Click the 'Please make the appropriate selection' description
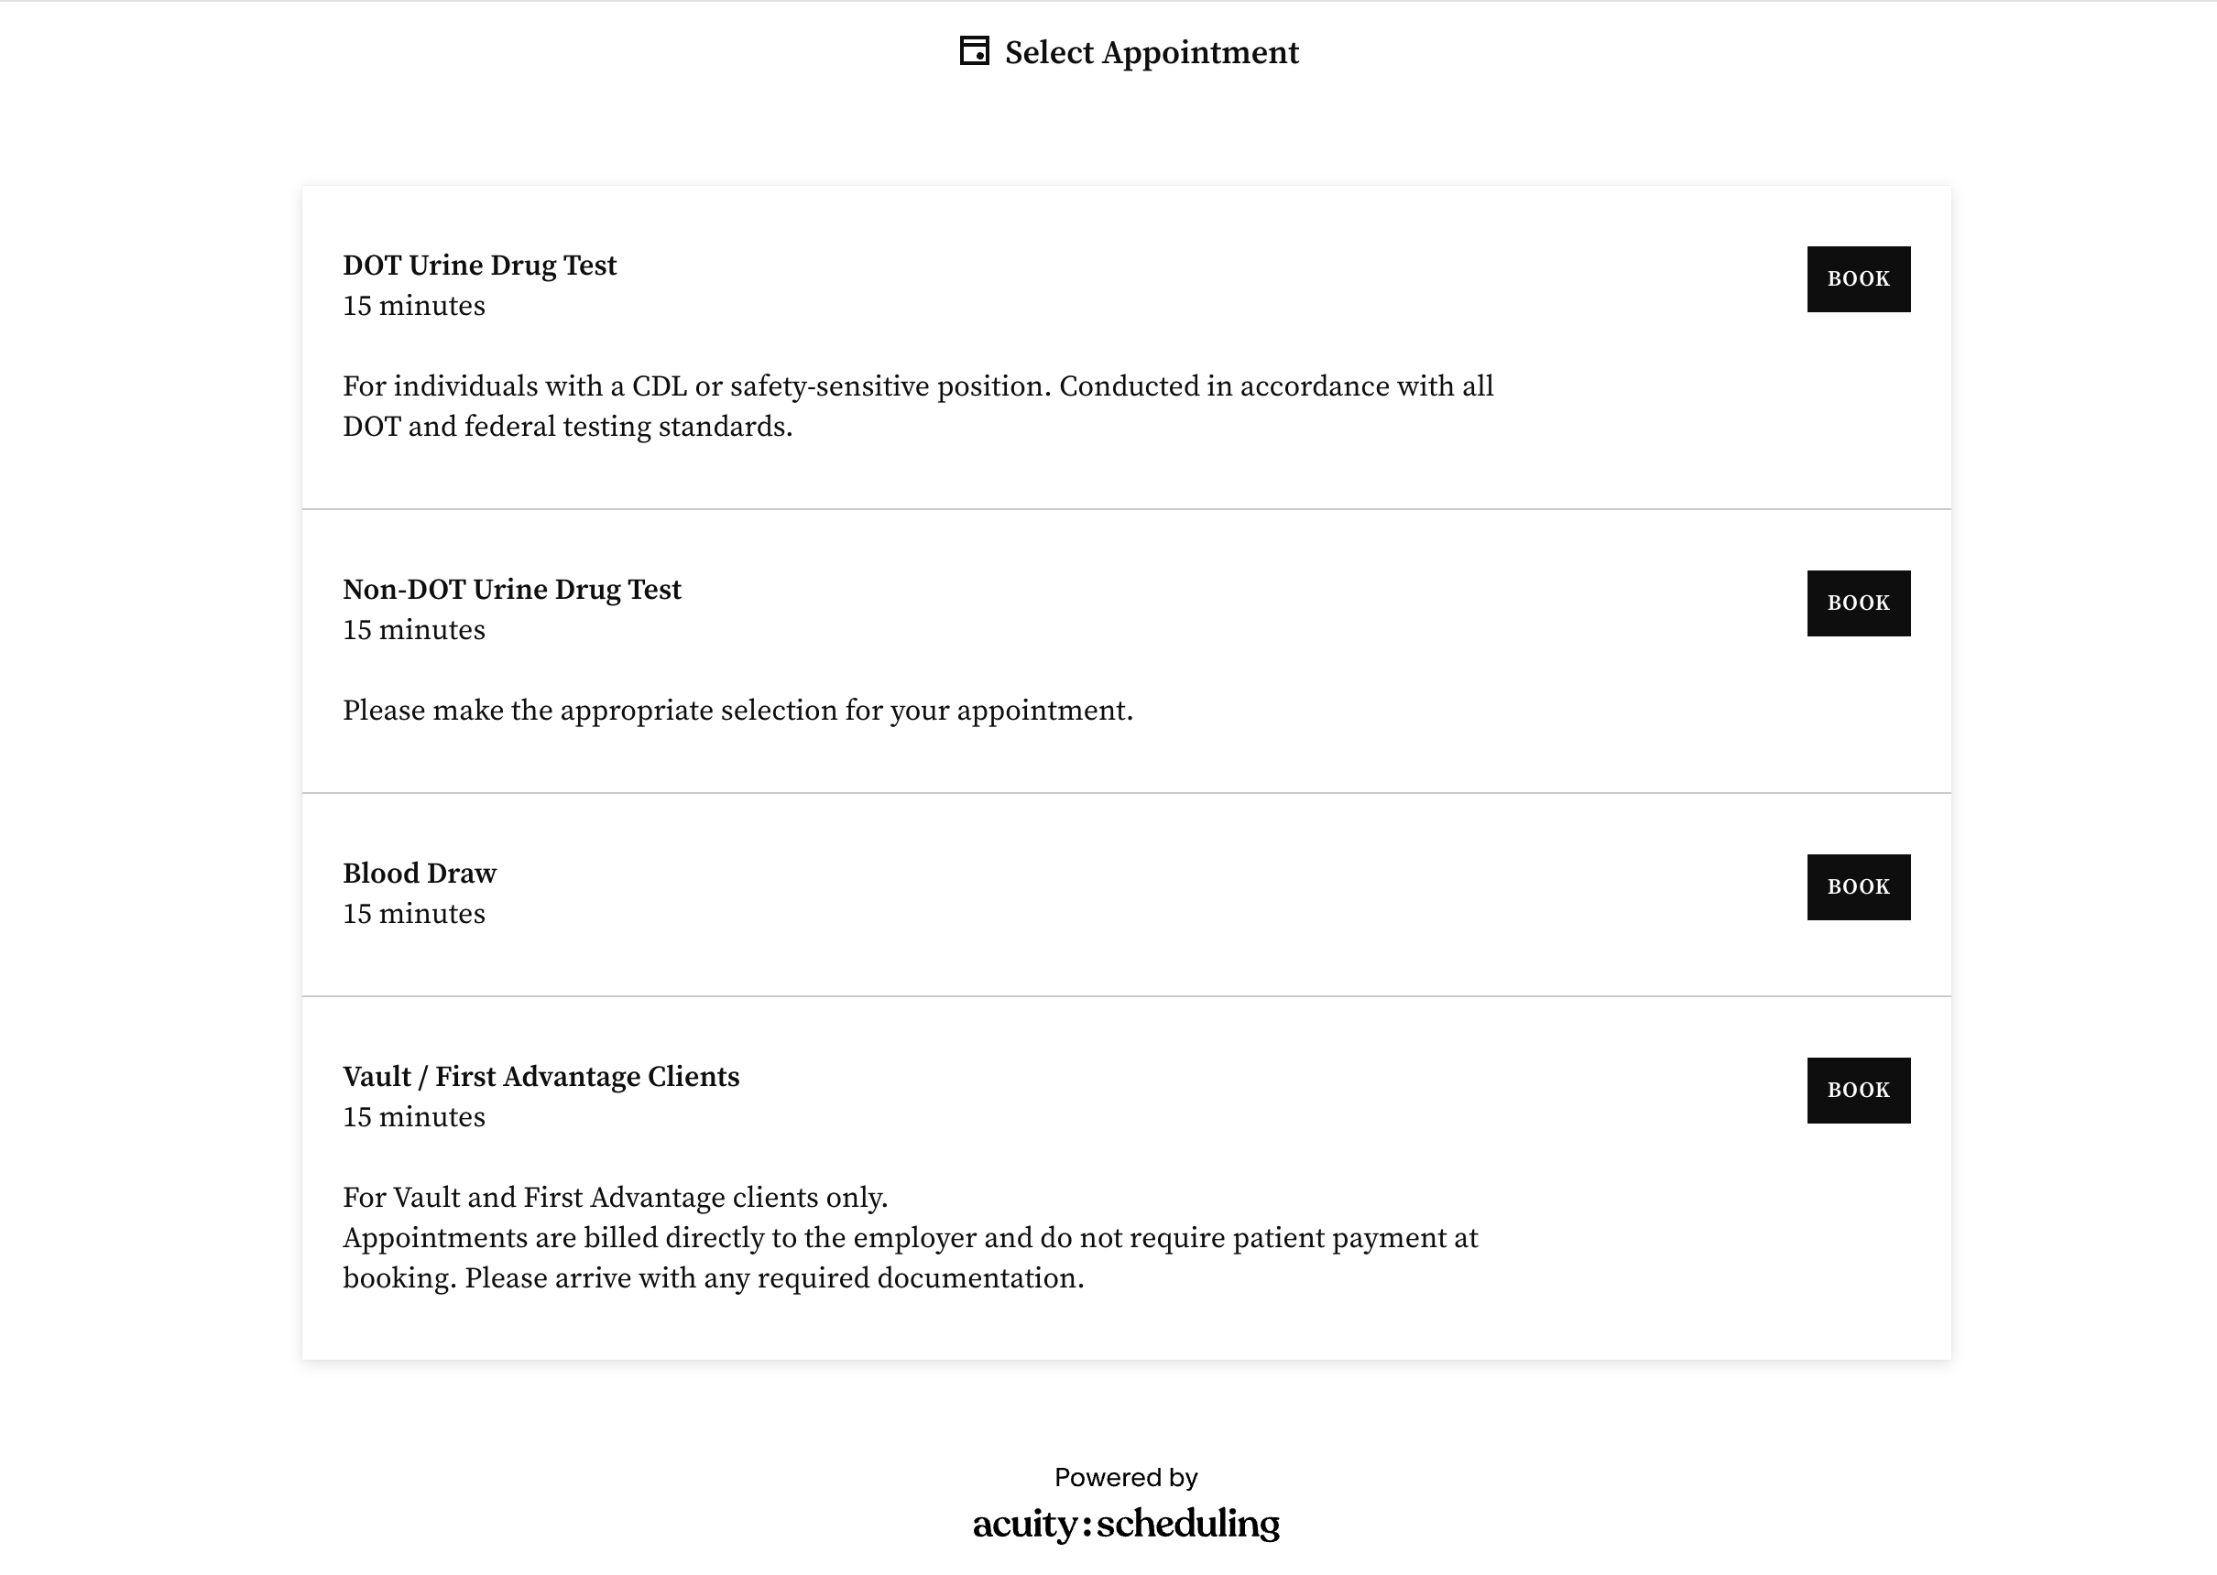 tap(737, 711)
